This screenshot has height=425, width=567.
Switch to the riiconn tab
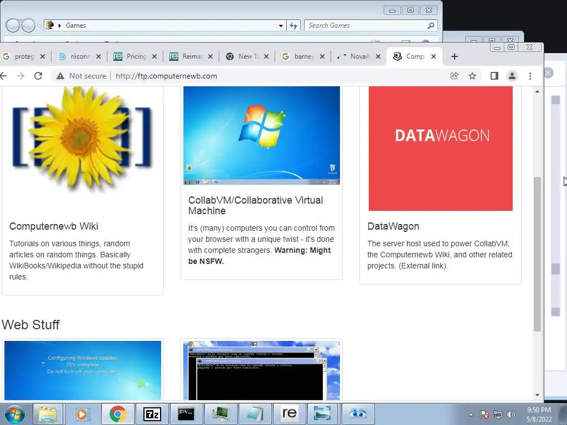coord(79,56)
